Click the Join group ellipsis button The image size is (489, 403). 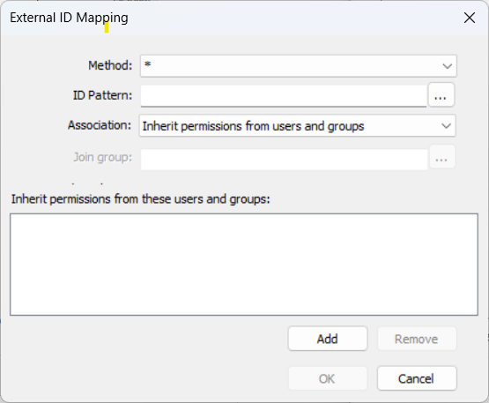coord(442,157)
